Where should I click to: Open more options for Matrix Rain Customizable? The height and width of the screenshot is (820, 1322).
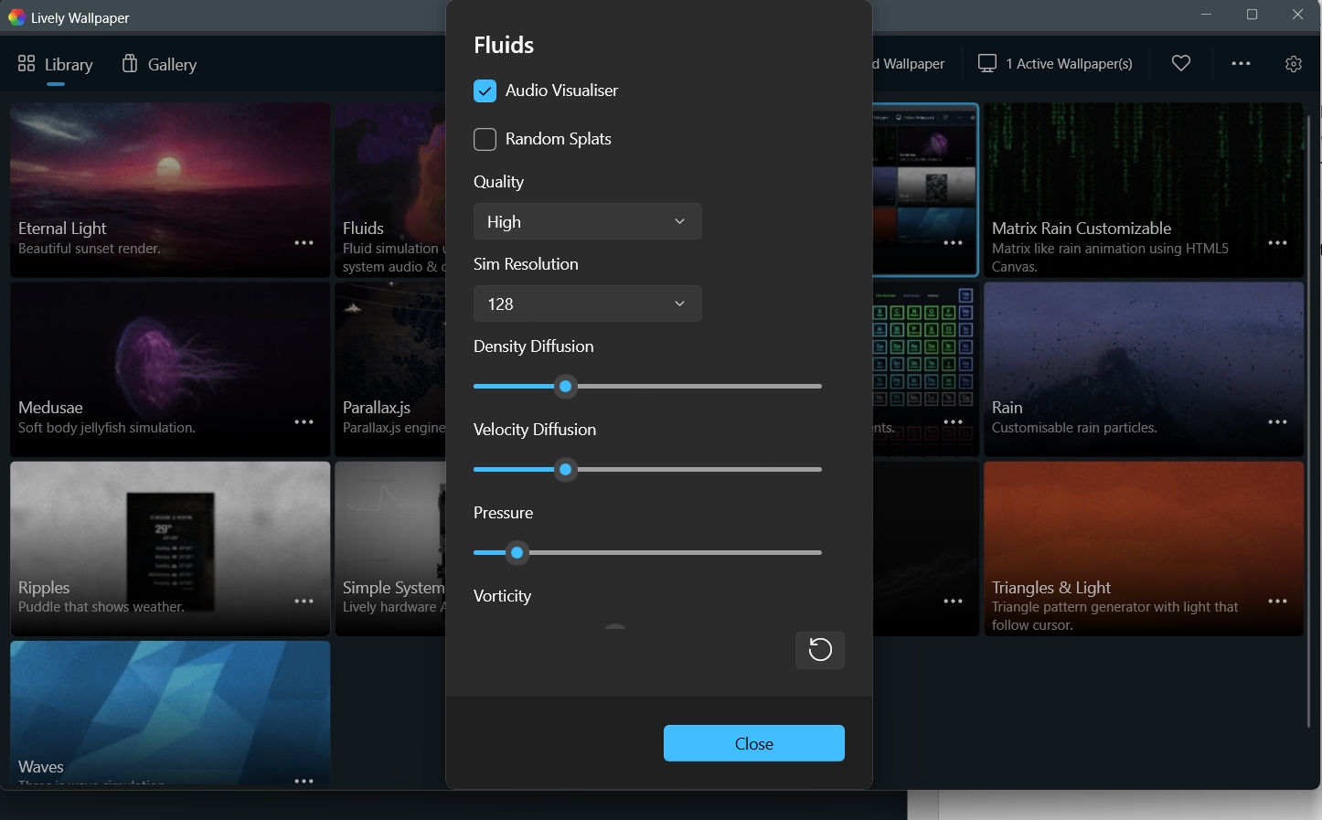pyautogui.click(x=1277, y=243)
